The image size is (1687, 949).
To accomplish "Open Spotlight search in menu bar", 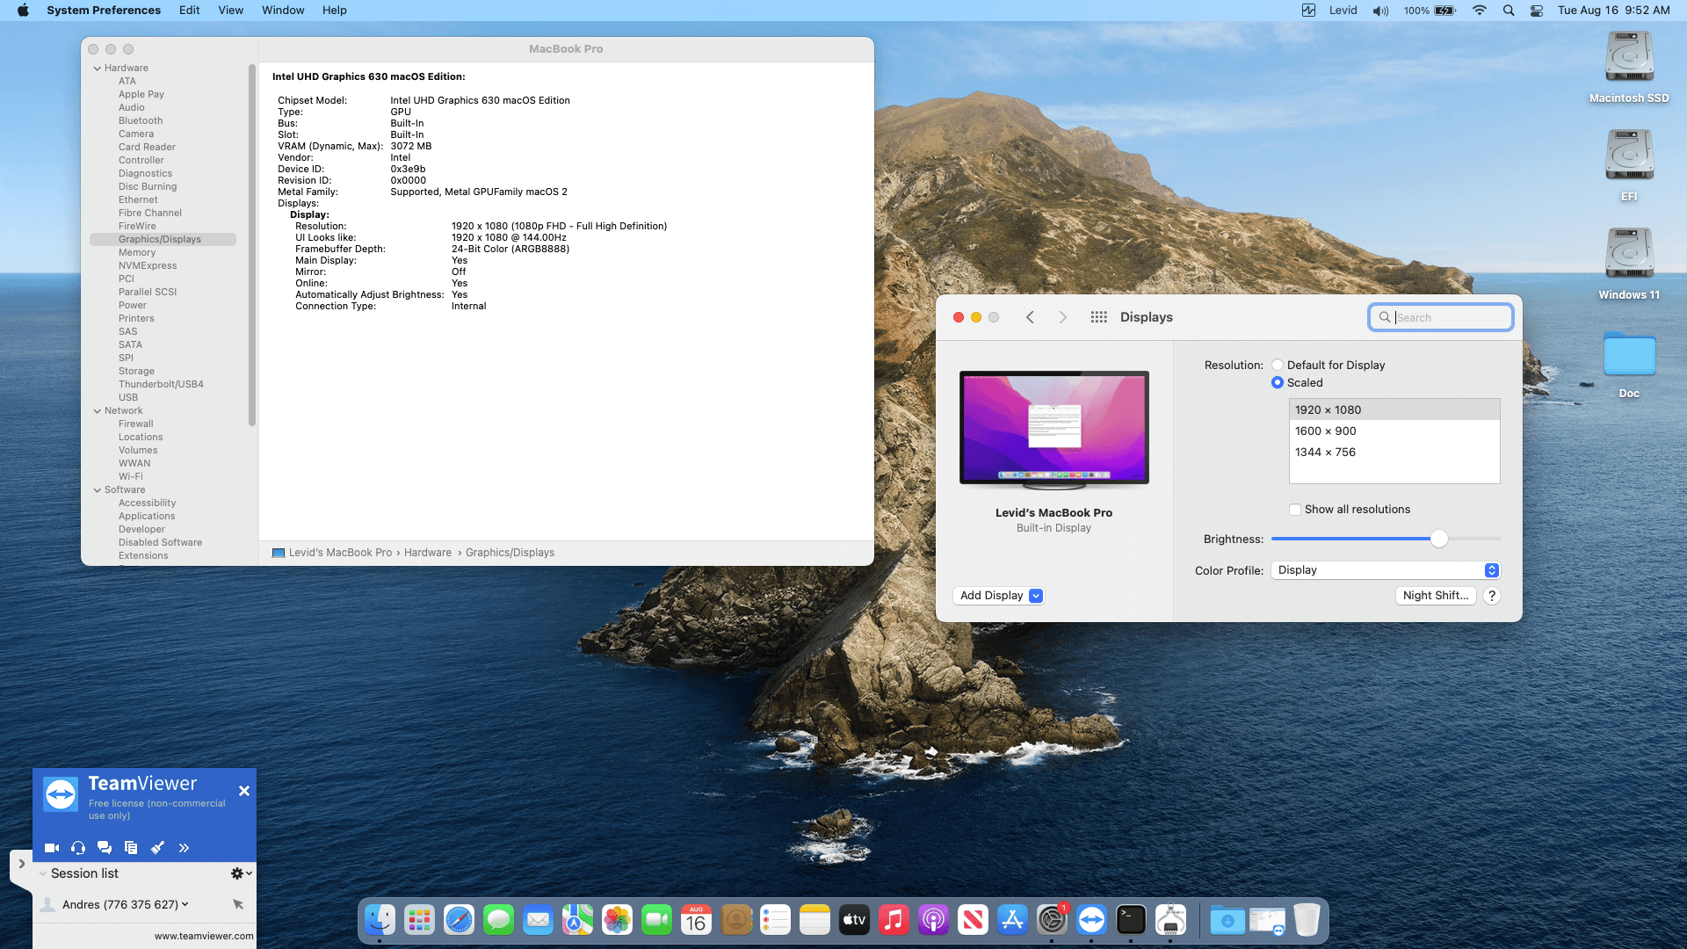I will 1509,11.
